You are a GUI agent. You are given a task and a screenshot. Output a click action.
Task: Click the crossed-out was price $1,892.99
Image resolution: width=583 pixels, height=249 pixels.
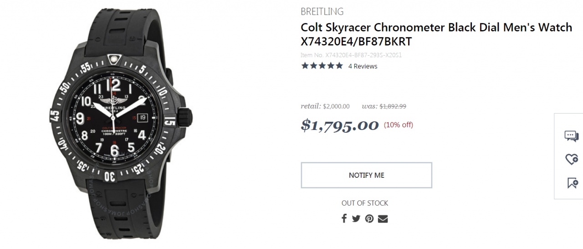(x=393, y=106)
